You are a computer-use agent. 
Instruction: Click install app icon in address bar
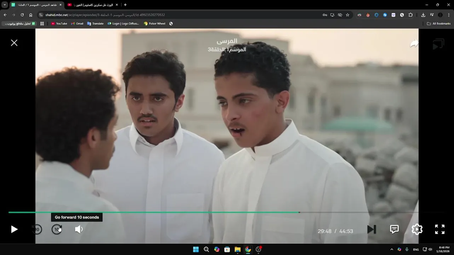coord(332,15)
